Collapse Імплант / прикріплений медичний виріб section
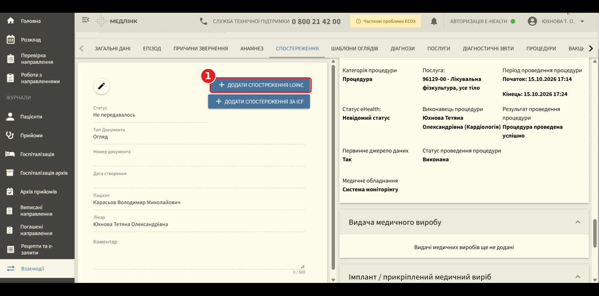 pos(578,277)
